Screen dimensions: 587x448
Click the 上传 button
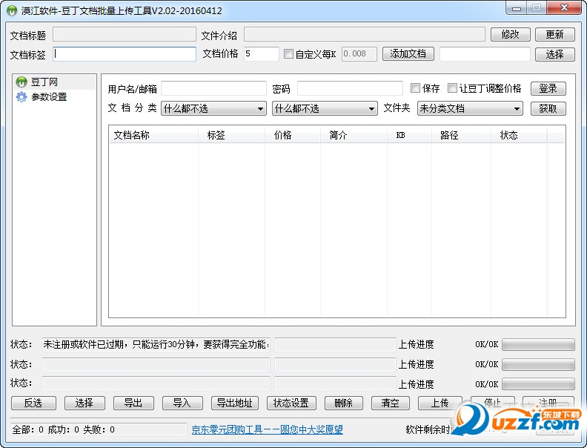click(x=440, y=403)
